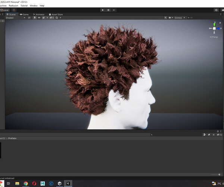This screenshot has height=187, width=224.
Task: Click the Project panel search field
Action: [x=176, y=135]
